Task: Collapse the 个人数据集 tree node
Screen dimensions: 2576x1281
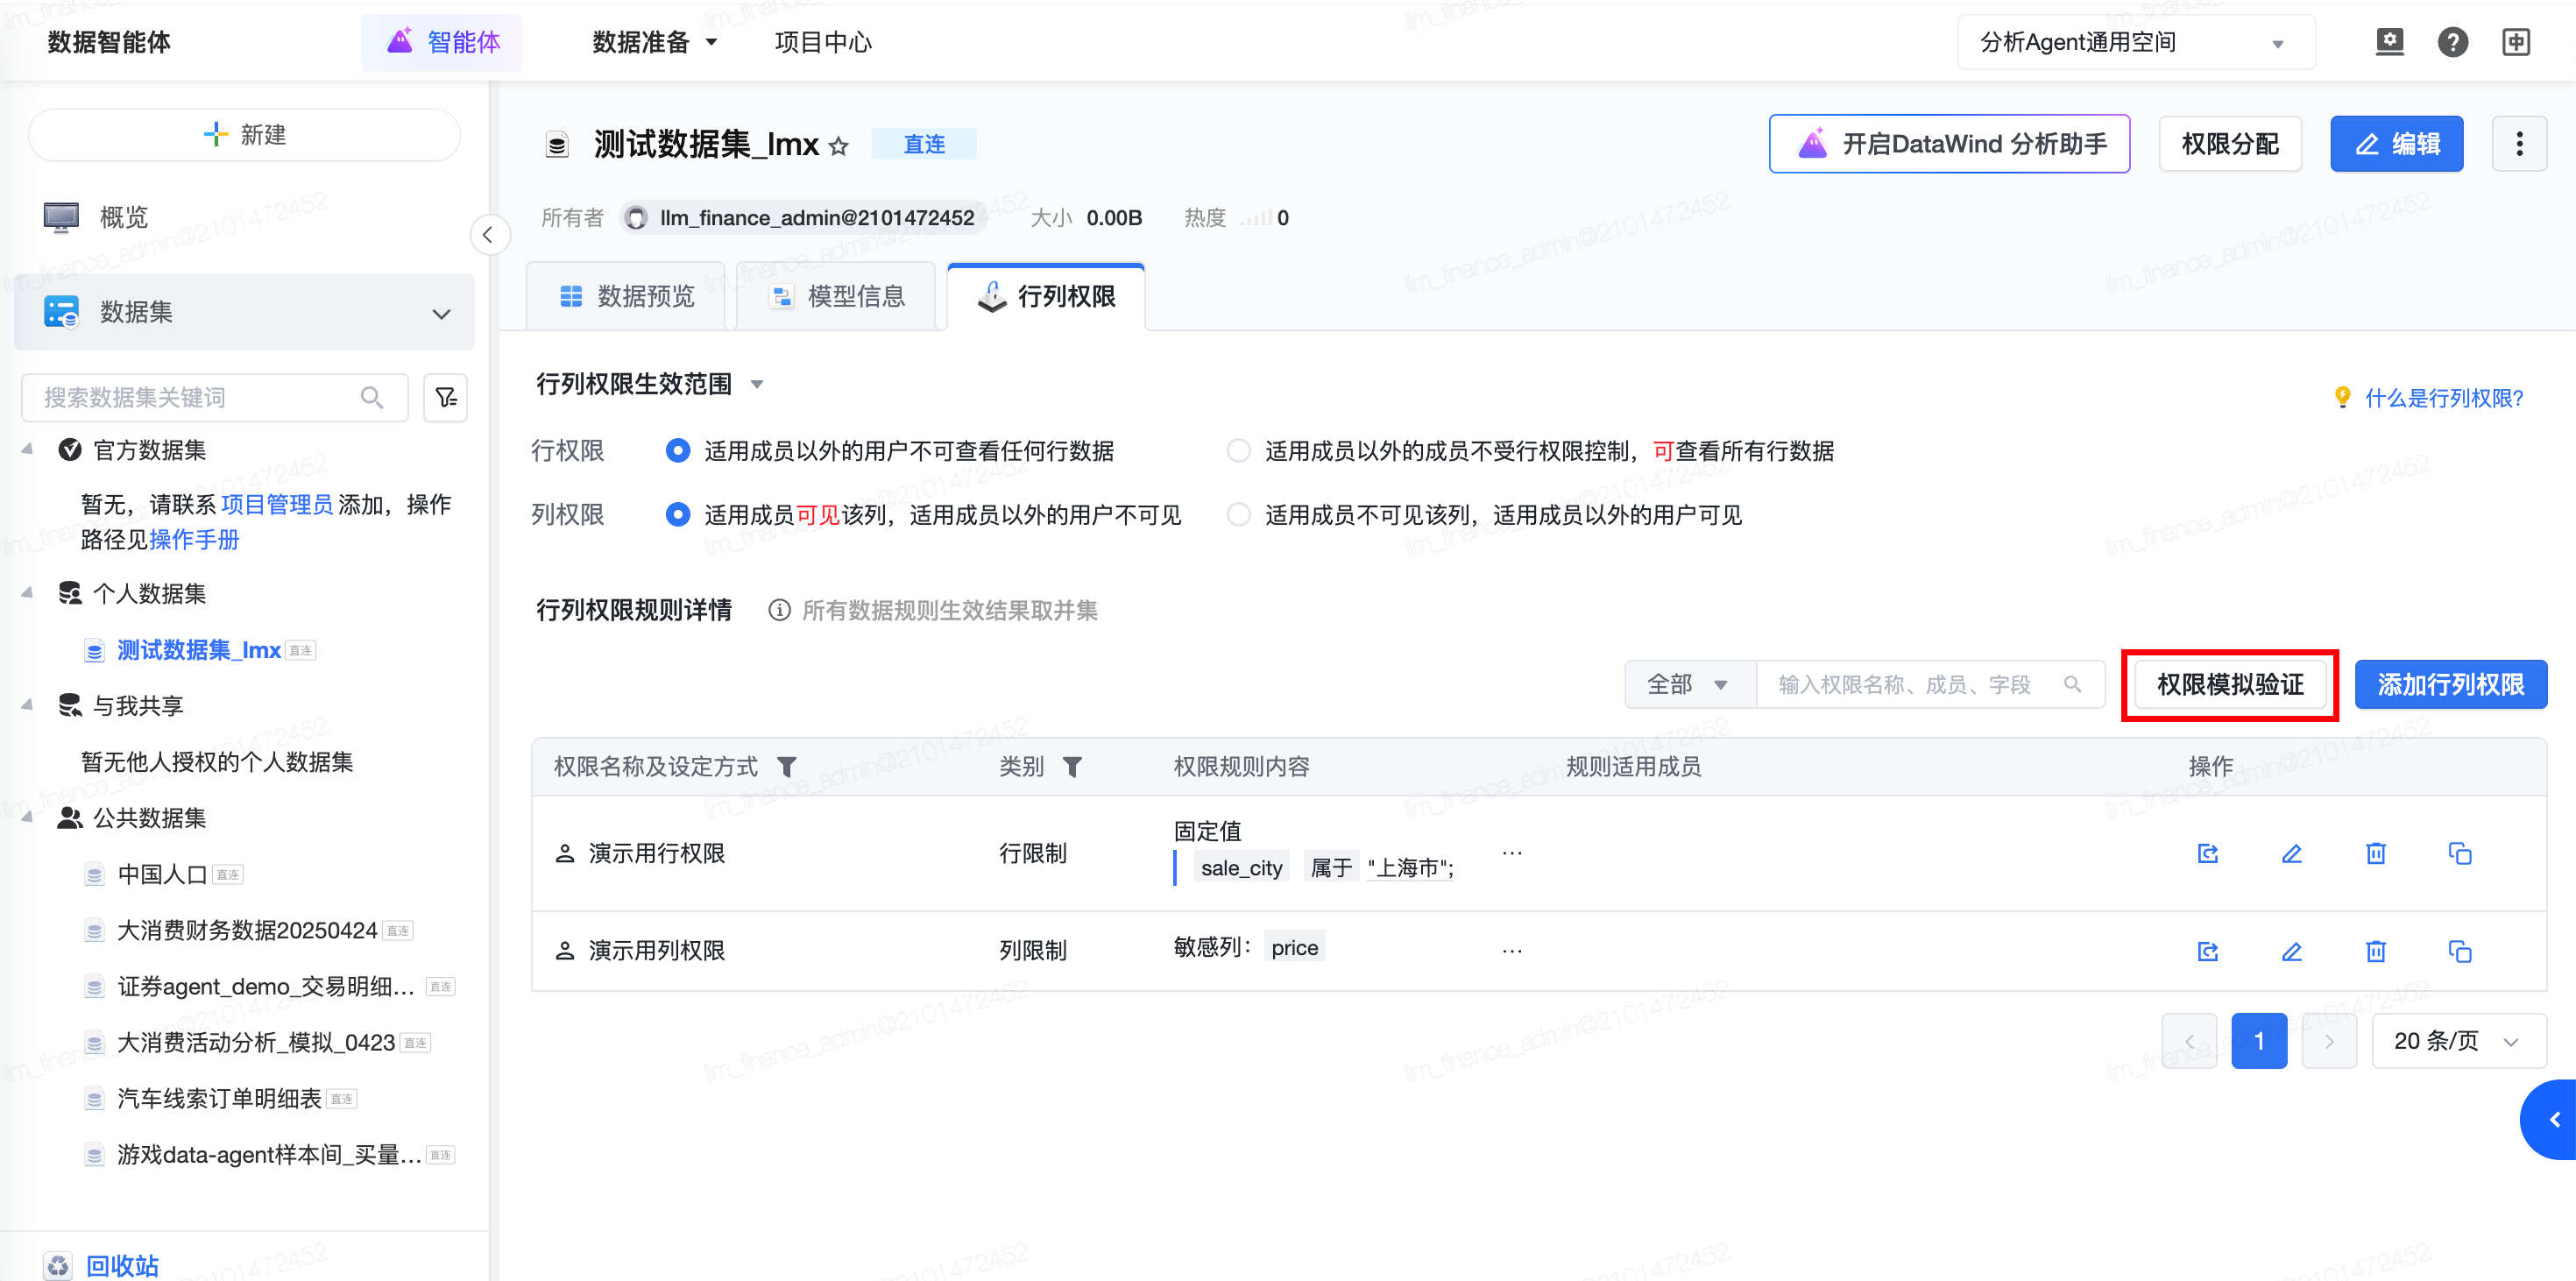Action: [27, 594]
